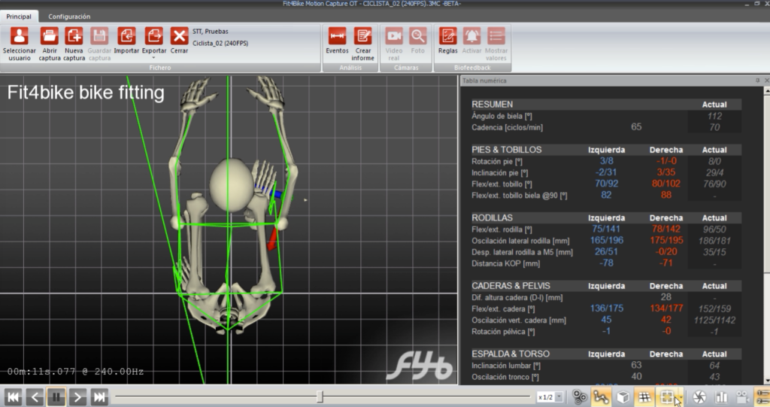Click the Foto magnifier icon

pos(418,36)
